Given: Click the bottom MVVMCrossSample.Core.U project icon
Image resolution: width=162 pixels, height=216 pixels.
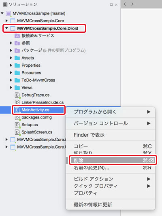Looking at the screenshot, I should coord(13,147).
